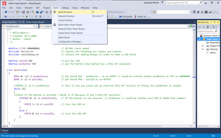Open the Debug menu
The height and width of the screenshot is (138, 221).
pyautogui.click(x=65, y=8)
